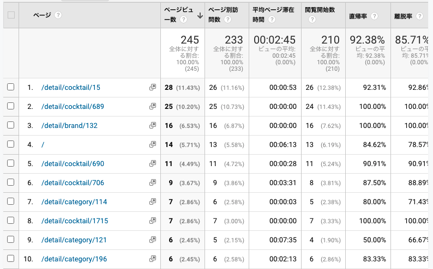Click the /detail/cocktail/1715 link
This screenshot has height=269, width=433.
74,221
